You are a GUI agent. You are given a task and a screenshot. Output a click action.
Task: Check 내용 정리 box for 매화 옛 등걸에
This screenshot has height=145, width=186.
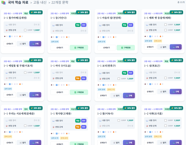coord(165,25)
